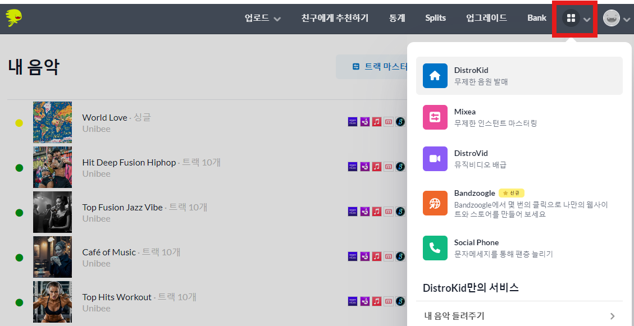
Task: Click the orange Bandzoogle globe icon
Action: pos(435,203)
